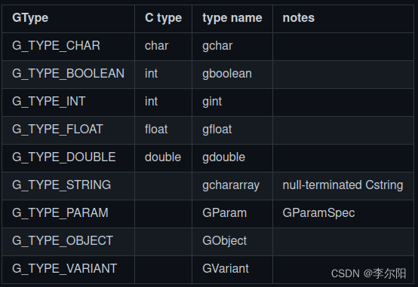Click the null-terminated Cstring note

tap(343, 185)
